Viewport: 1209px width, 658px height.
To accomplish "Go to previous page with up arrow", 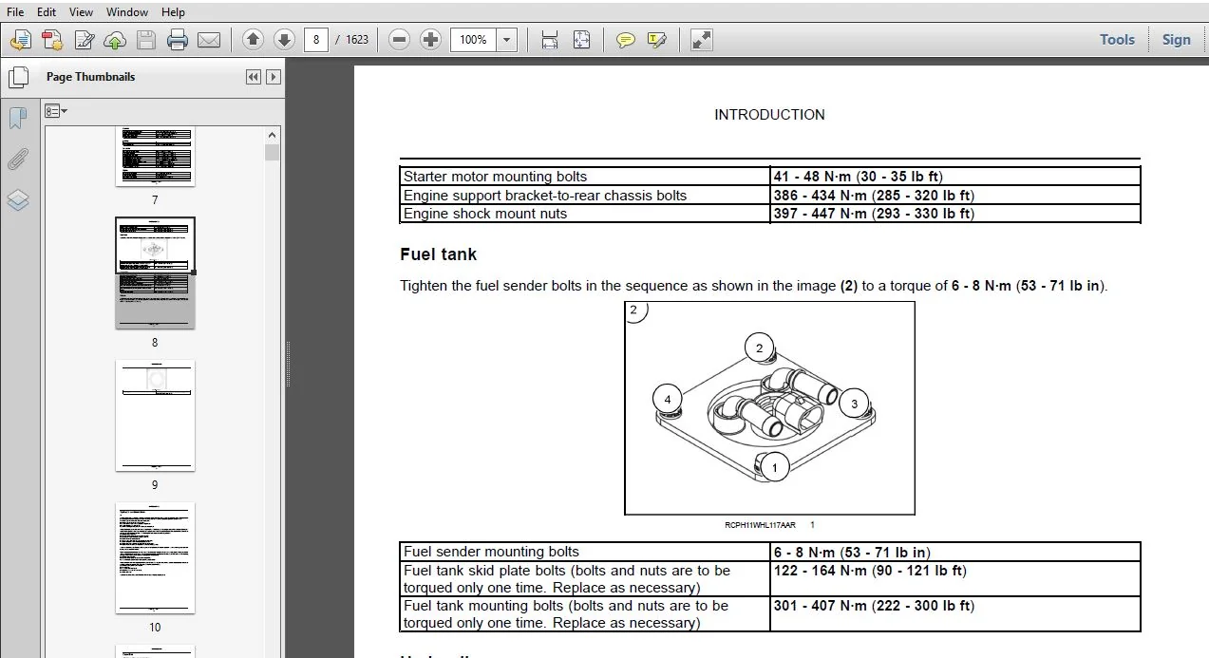I will (253, 39).
